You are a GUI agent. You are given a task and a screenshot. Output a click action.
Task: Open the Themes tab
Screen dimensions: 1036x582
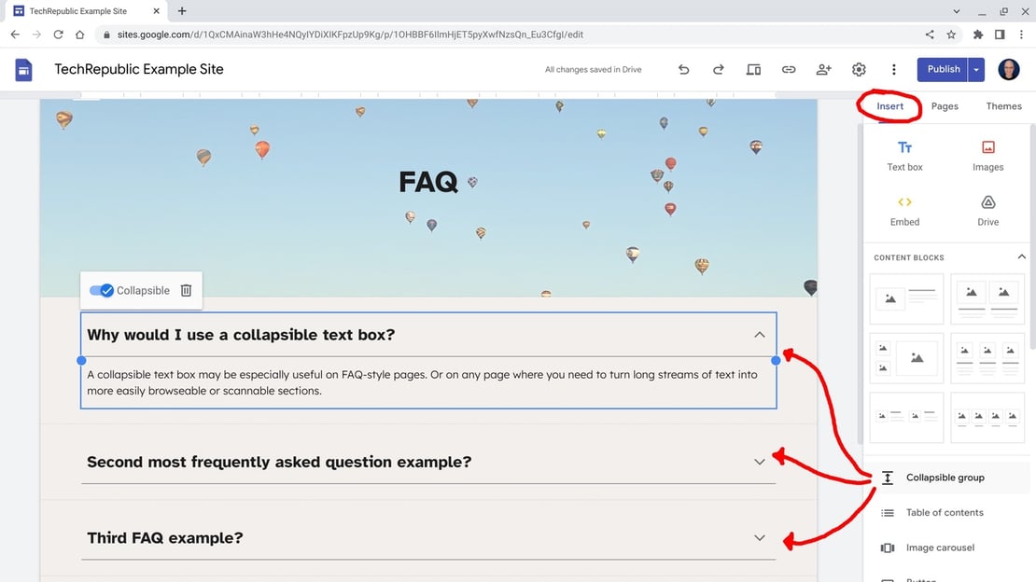pyautogui.click(x=1003, y=106)
